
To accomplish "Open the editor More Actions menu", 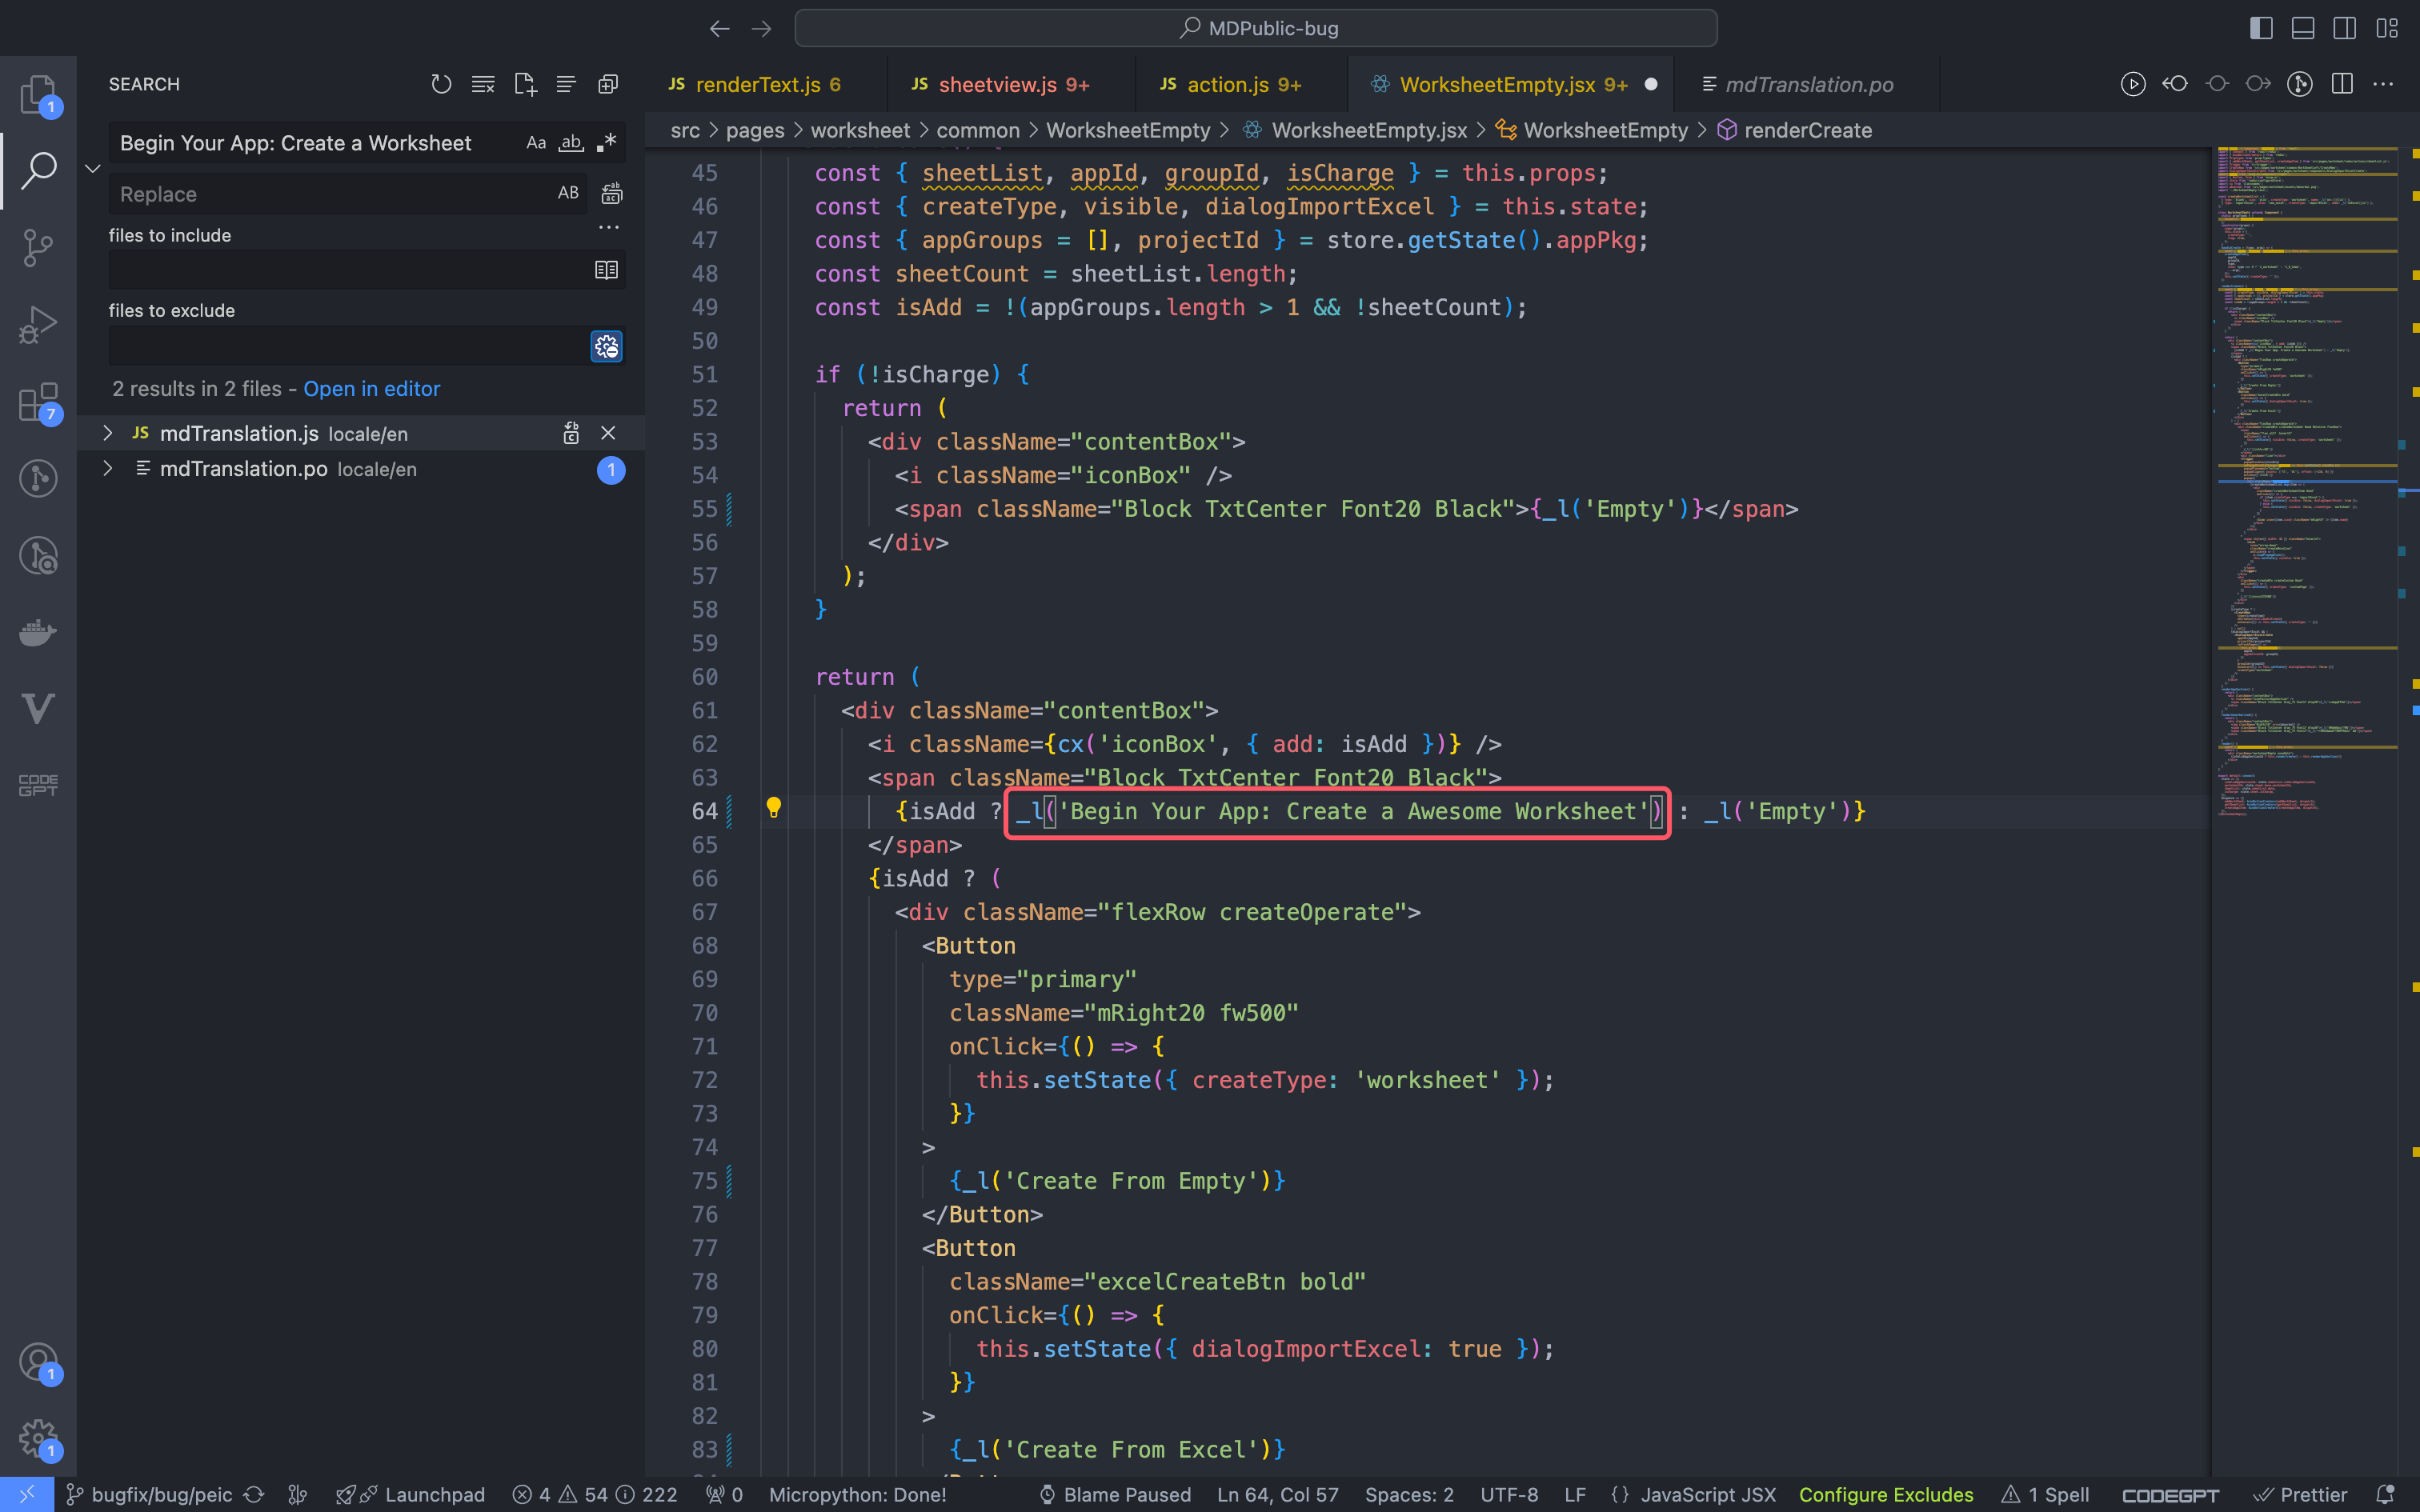I will tap(2384, 84).
